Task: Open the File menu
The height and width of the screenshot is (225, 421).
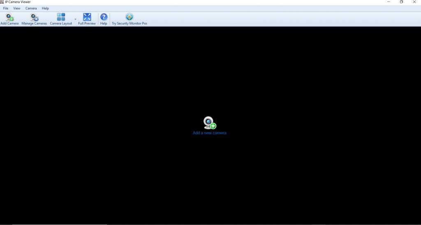Action: coord(6,8)
